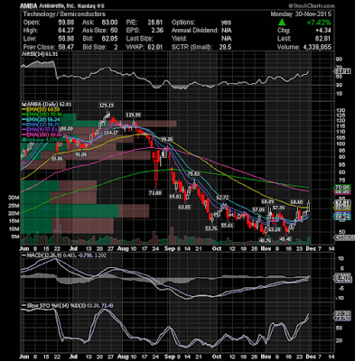This screenshot has width=355, height=361.
Task: Select the AMBA (Daily) chart legend title
Action: pyautogui.click(x=46, y=105)
